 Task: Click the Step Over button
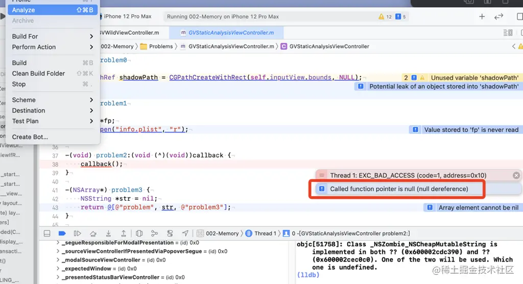click(93, 233)
